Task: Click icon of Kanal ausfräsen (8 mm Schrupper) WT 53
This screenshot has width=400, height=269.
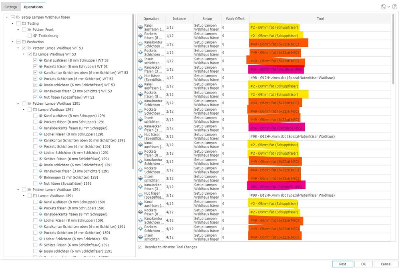Action: pyautogui.click(x=40, y=60)
